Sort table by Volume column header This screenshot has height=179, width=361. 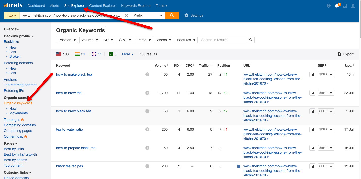tap(161, 65)
